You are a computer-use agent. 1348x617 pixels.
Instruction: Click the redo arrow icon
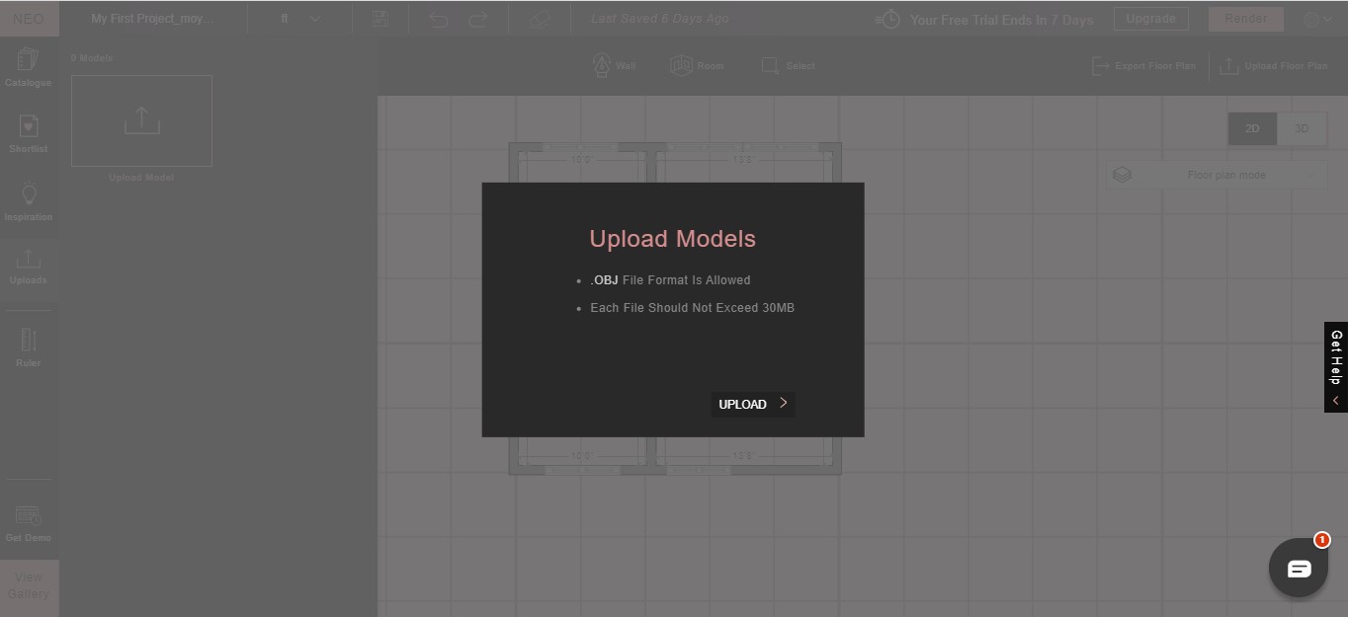(477, 19)
